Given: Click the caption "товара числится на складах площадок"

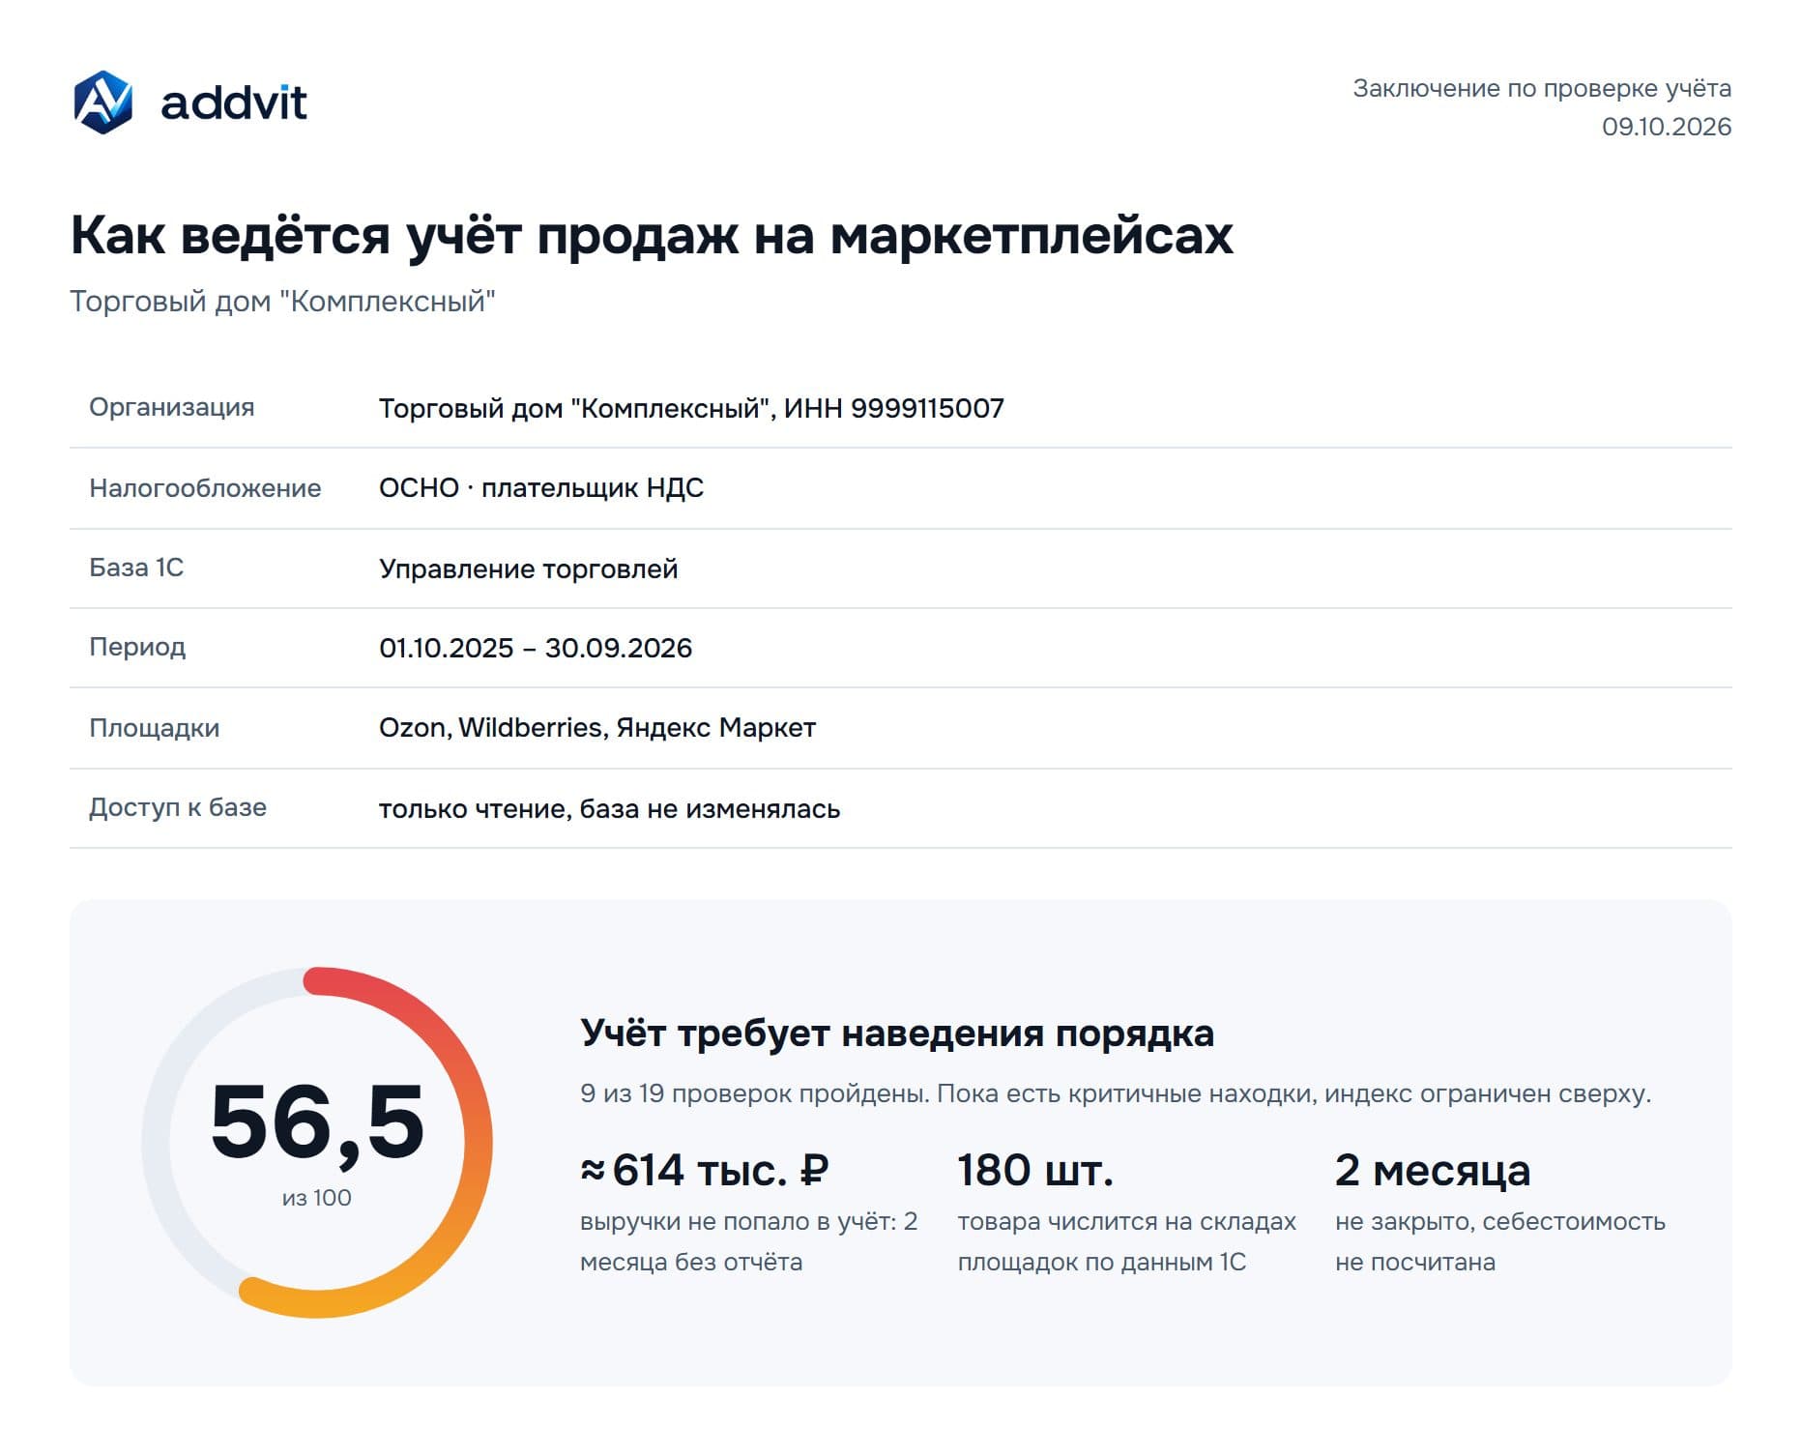Looking at the screenshot, I should [x=1127, y=1241].
